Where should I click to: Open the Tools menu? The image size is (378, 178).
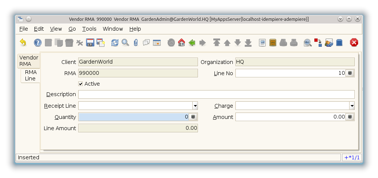pos(89,29)
